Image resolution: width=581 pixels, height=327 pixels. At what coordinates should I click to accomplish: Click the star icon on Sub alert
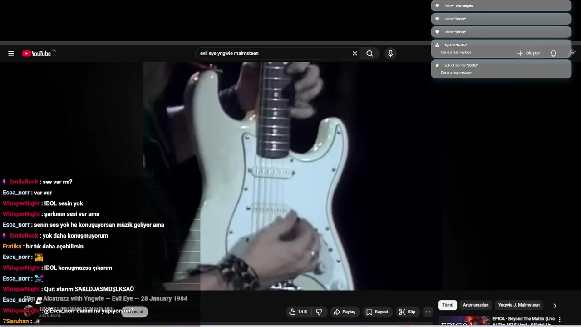click(437, 65)
